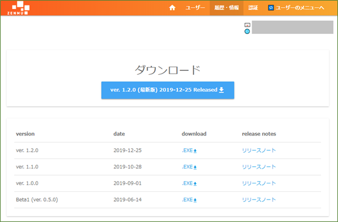Select the ver. 1.2.0 version cell
The width and height of the screenshot is (338, 222).
(x=27, y=150)
